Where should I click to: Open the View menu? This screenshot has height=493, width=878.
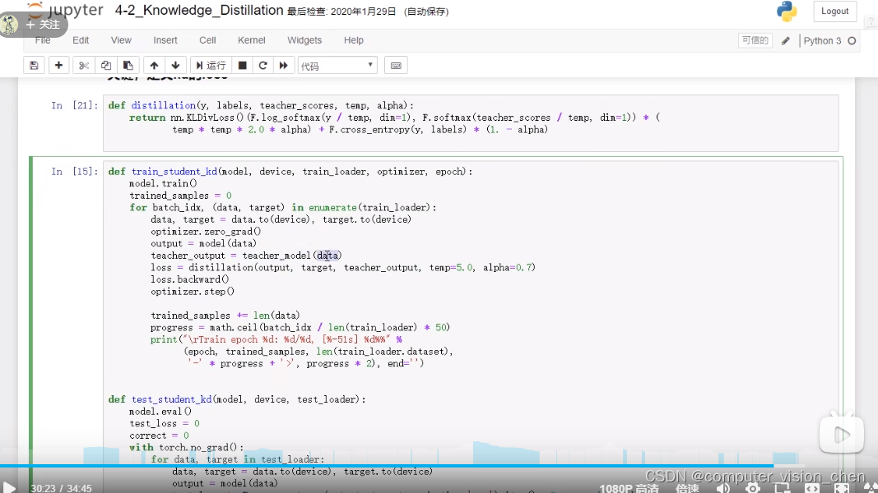(x=121, y=40)
